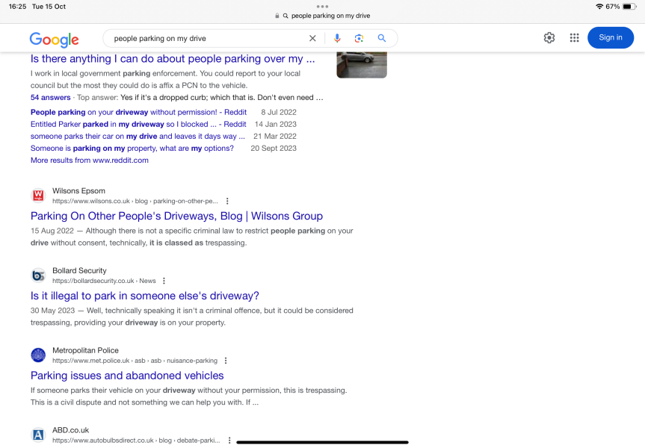Open the Google apps grid
The height and width of the screenshot is (448, 645).
(574, 38)
